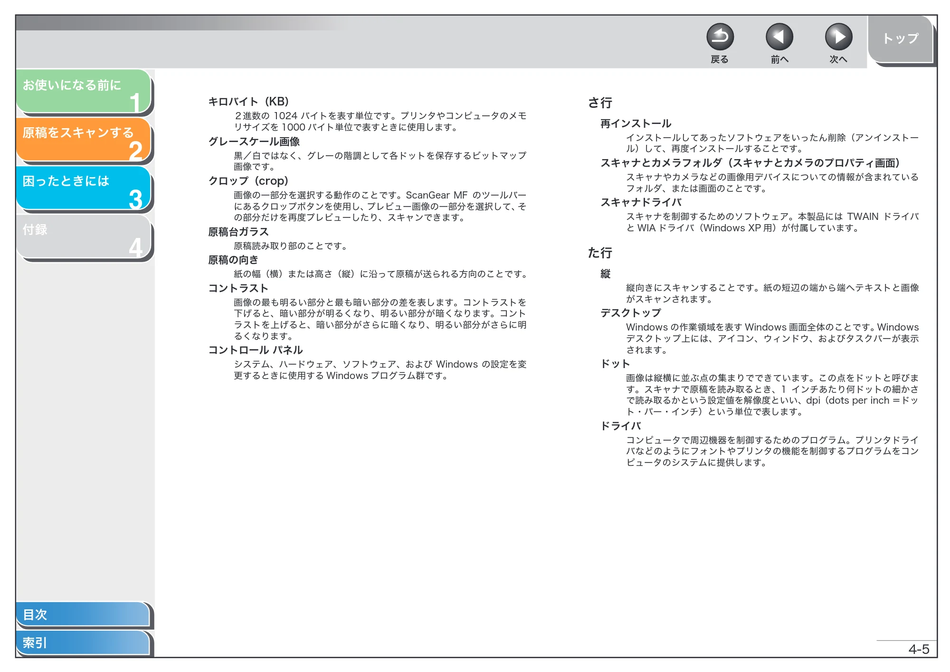Image resolution: width=950 pixels, height=672 pixels.
Task: Open the トップ tab
Action: pos(900,39)
